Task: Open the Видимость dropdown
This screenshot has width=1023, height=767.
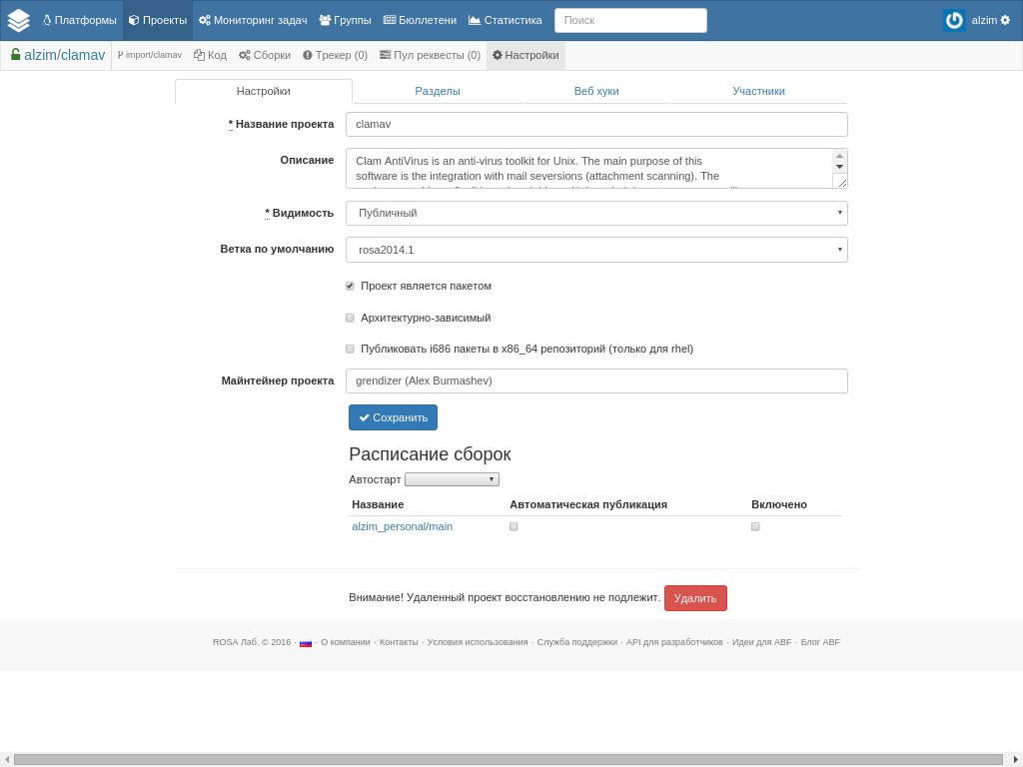Action: pyautogui.click(x=596, y=214)
